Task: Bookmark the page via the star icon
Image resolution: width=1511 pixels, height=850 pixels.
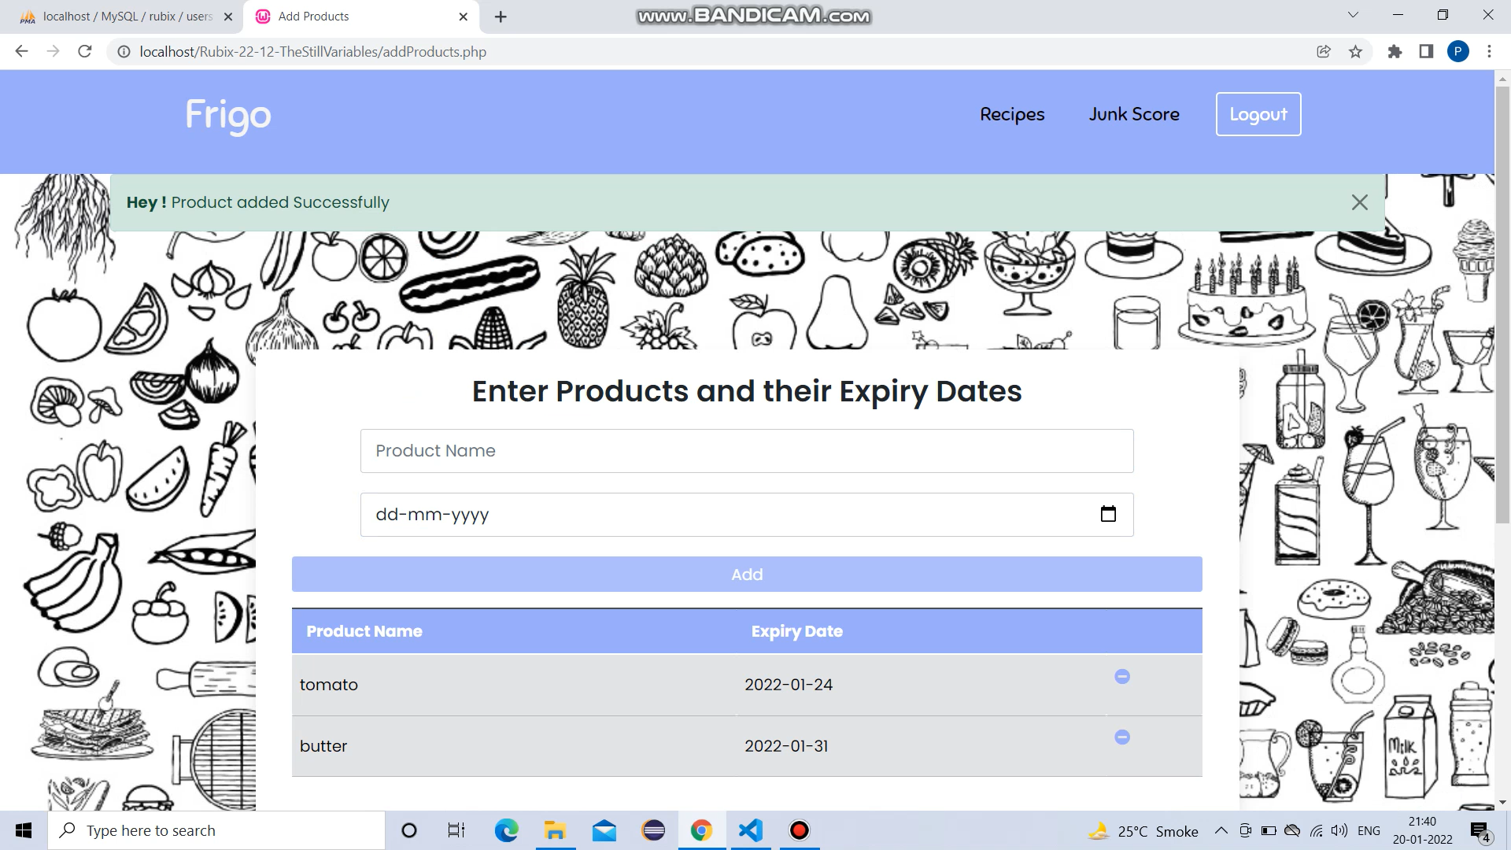Action: (x=1355, y=51)
